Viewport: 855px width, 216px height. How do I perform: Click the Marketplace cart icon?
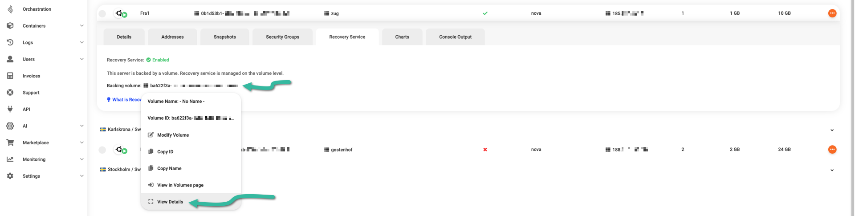pos(10,143)
